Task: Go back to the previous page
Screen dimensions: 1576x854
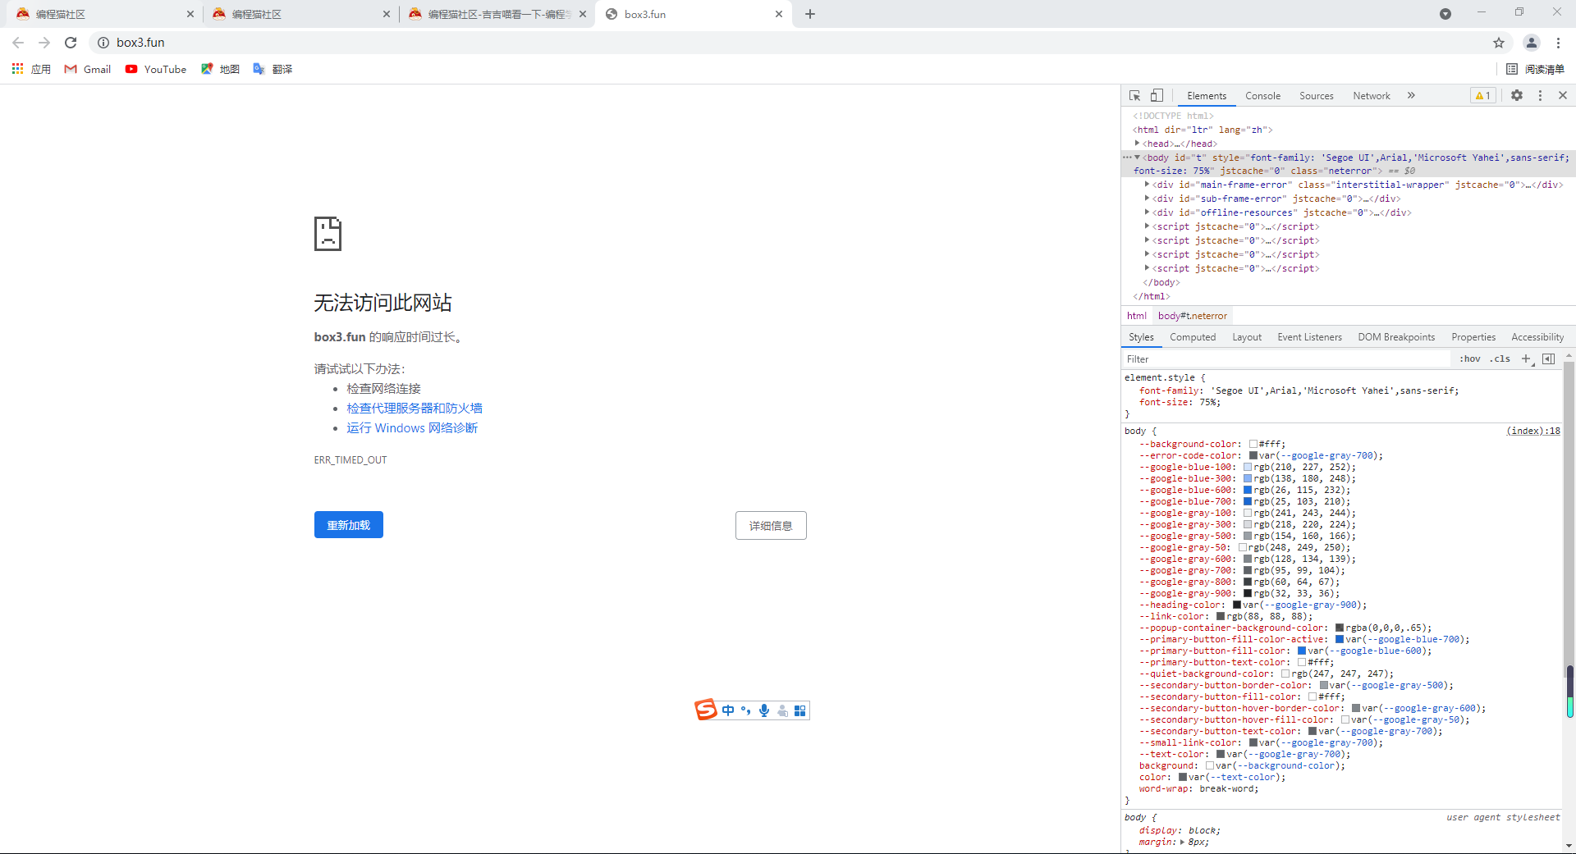Action: point(18,43)
